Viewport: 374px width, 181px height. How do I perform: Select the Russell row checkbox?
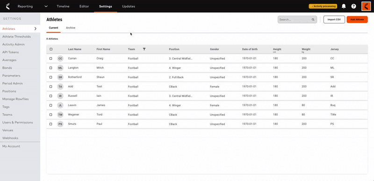(x=51, y=96)
